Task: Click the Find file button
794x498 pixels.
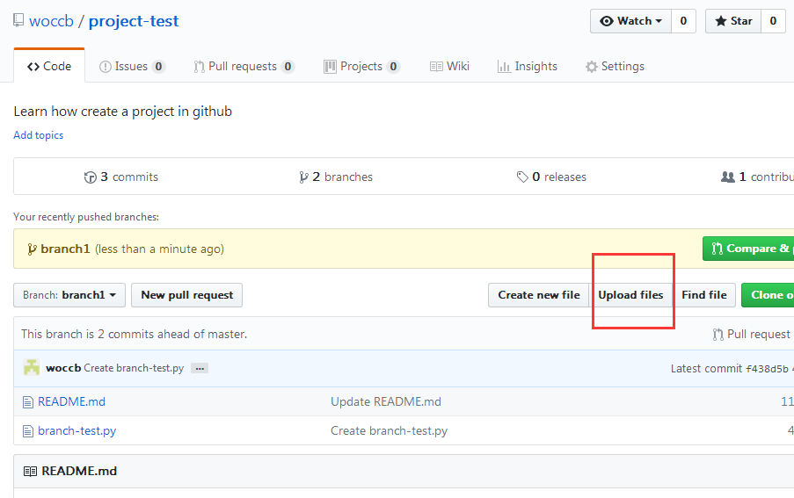Action: point(703,295)
